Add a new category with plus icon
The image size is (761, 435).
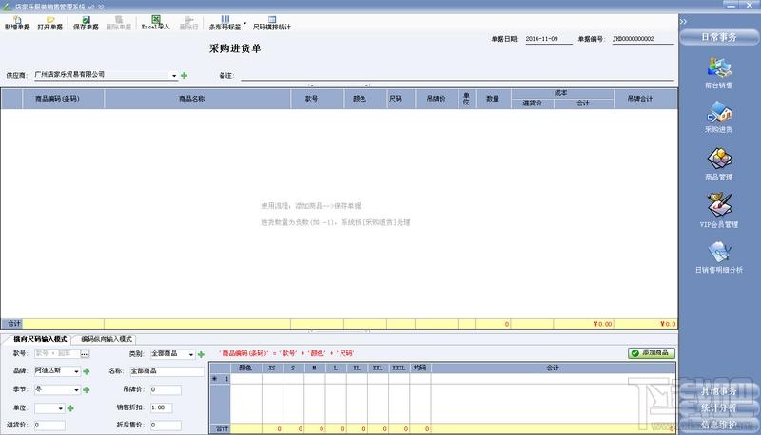[x=201, y=354]
